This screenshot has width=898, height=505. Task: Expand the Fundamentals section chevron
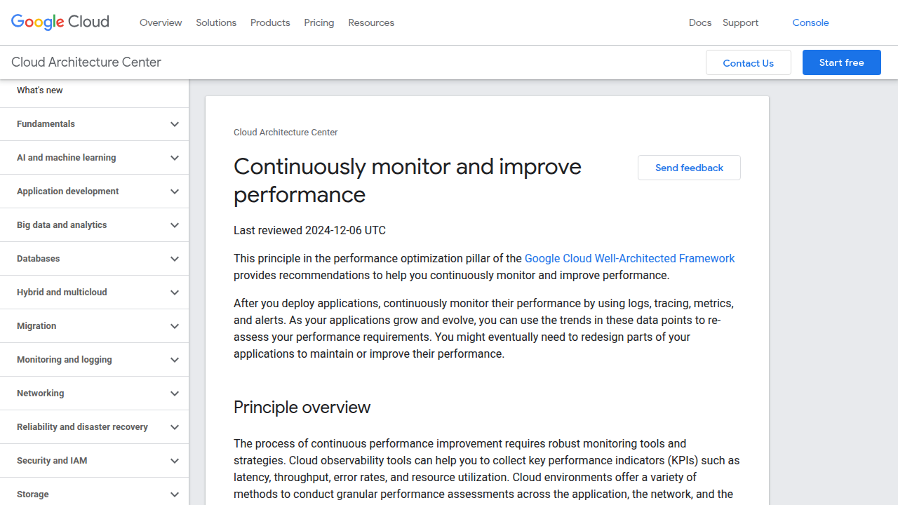175,124
